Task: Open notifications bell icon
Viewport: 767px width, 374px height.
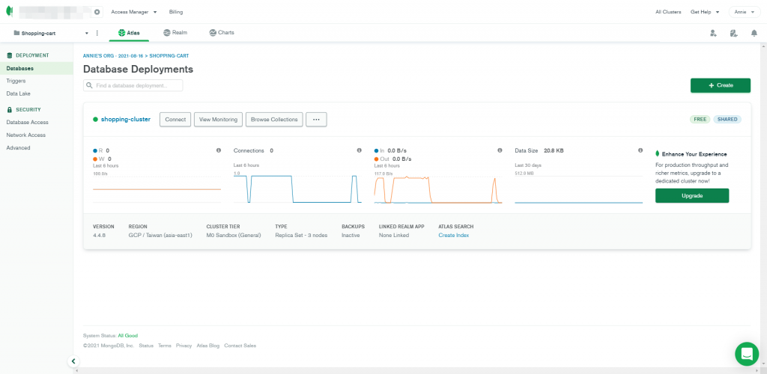Action: (x=754, y=33)
